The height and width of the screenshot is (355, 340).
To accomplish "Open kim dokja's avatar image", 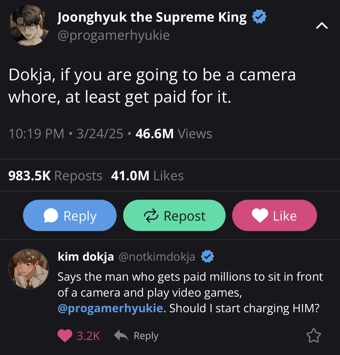I will pos(29,269).
